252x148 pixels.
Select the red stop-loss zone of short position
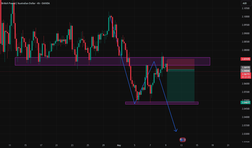point(181,64)
